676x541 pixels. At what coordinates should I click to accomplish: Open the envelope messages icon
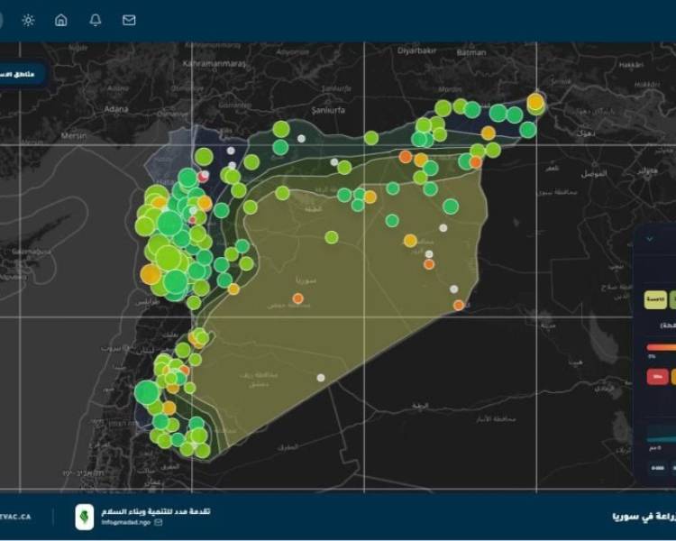point(129,20)
